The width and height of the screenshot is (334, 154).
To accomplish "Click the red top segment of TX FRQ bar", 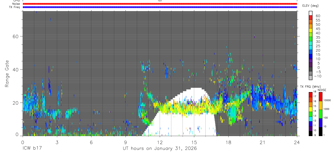I will coord(311,95).
